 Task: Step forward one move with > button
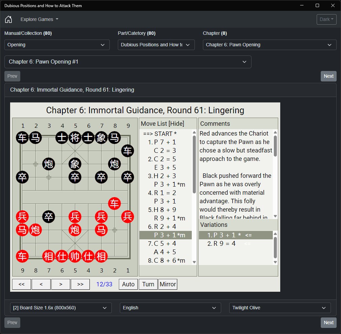click(x=61, y=284)
